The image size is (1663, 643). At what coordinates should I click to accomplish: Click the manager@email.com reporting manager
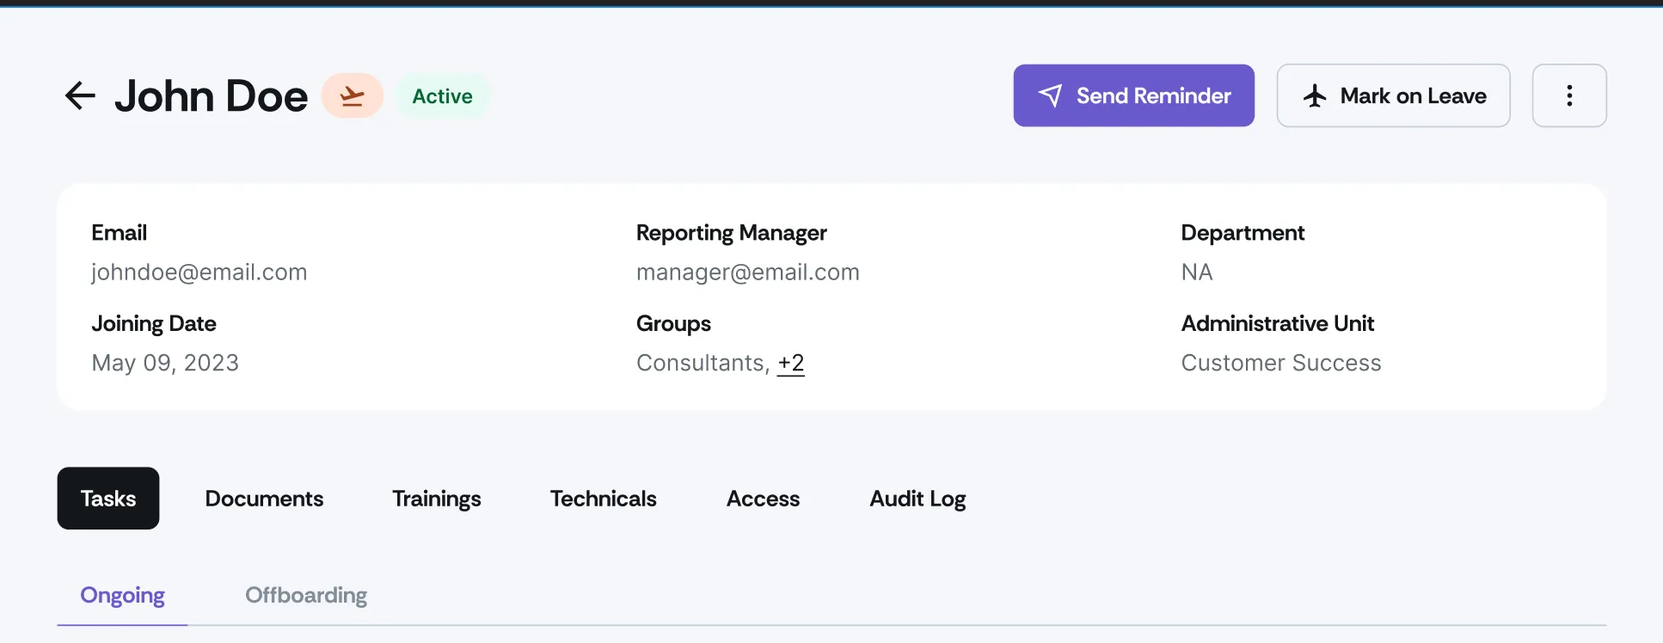[x=748, y=272]
